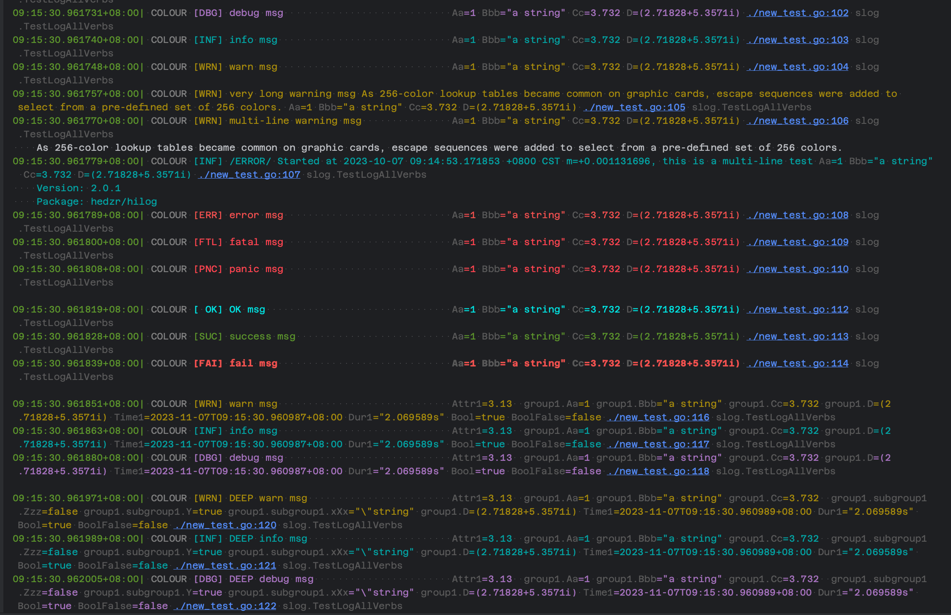951x615 pixels.
Task: Click the ./new_test.go:120 DEEP warn link
Action: point(225,525)
